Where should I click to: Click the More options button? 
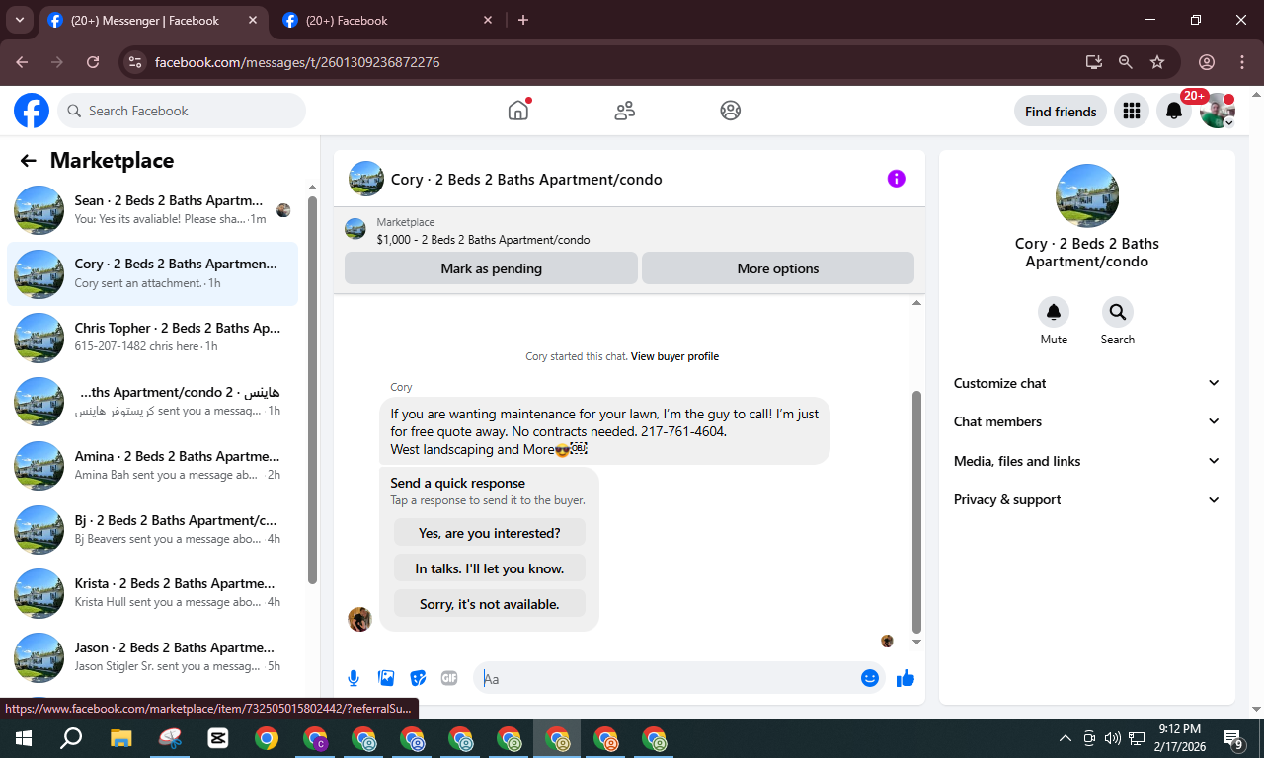click(778, 268)
